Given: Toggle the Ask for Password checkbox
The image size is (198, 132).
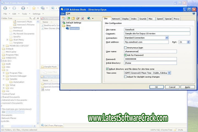Looking at the screenshot, I should click(x=125, y=55).
